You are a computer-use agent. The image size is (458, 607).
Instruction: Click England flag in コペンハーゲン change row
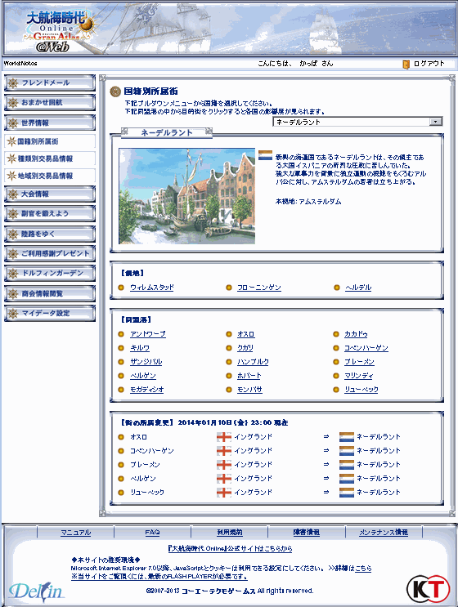click(224, 451)
